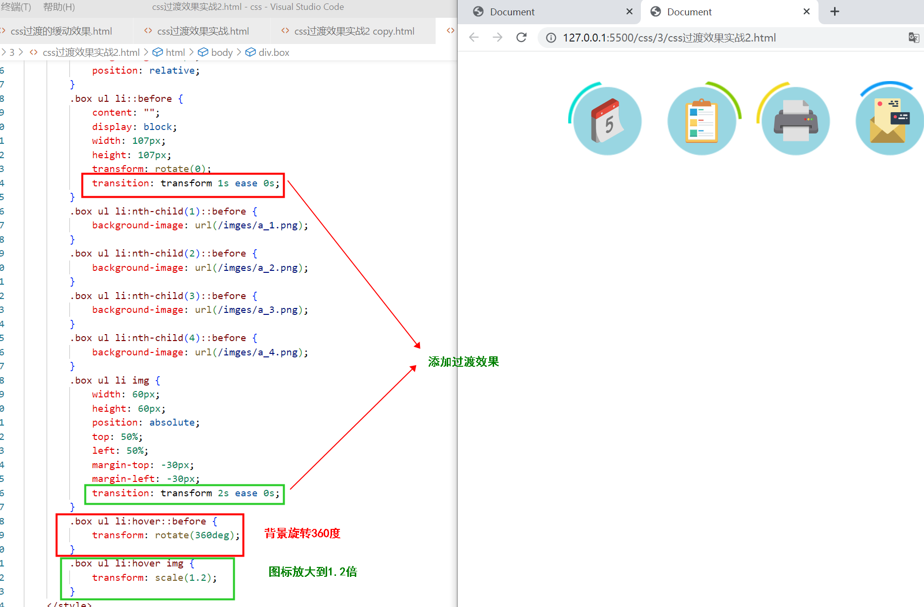The width and height of the screenshot is (924, 607).
Task: Click the clipboard checklist icon in the page
Action: [x=702, y=121]
